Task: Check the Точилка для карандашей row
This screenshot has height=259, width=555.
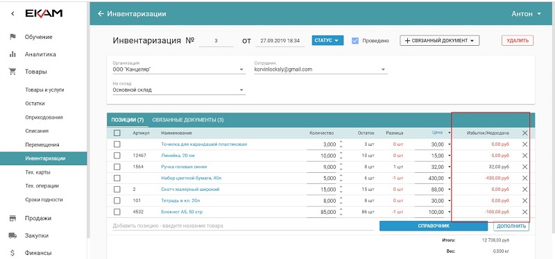Action: pos(117,144)
